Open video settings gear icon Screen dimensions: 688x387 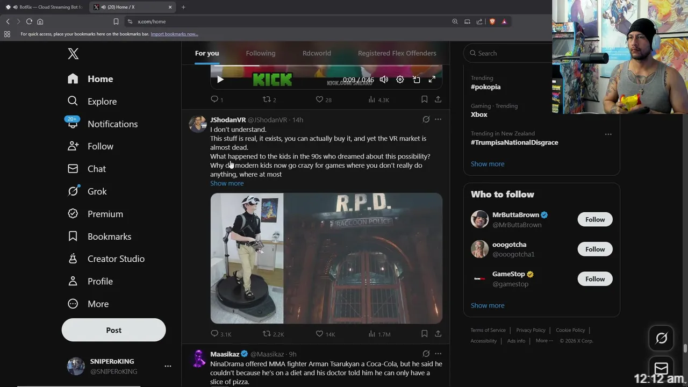[400, 80]
